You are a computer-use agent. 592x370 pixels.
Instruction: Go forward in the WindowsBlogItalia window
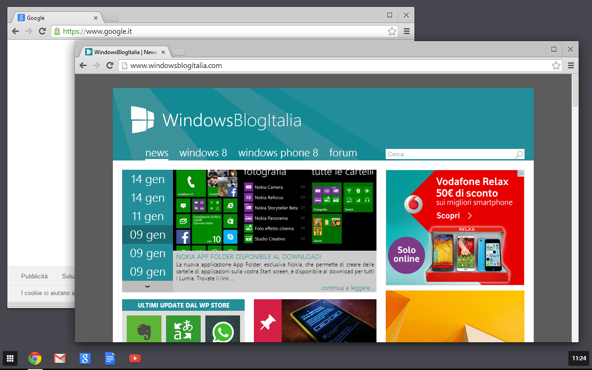[96, 65]
